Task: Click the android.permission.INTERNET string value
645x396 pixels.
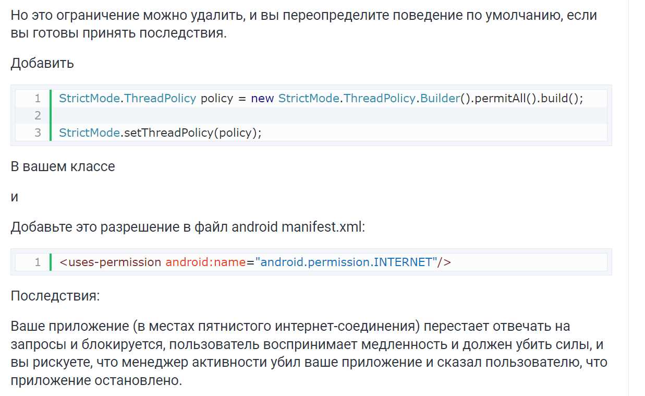Action: pos(346,262)
